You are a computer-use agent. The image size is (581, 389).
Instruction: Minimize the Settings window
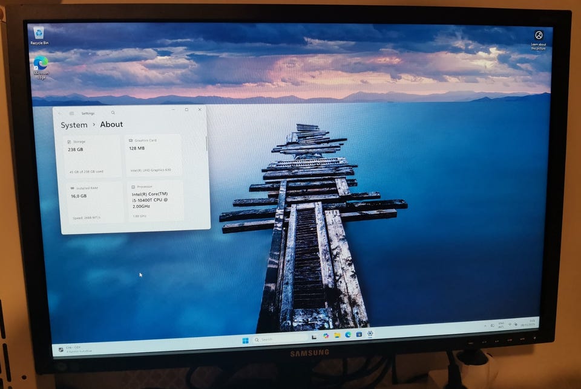174,109
